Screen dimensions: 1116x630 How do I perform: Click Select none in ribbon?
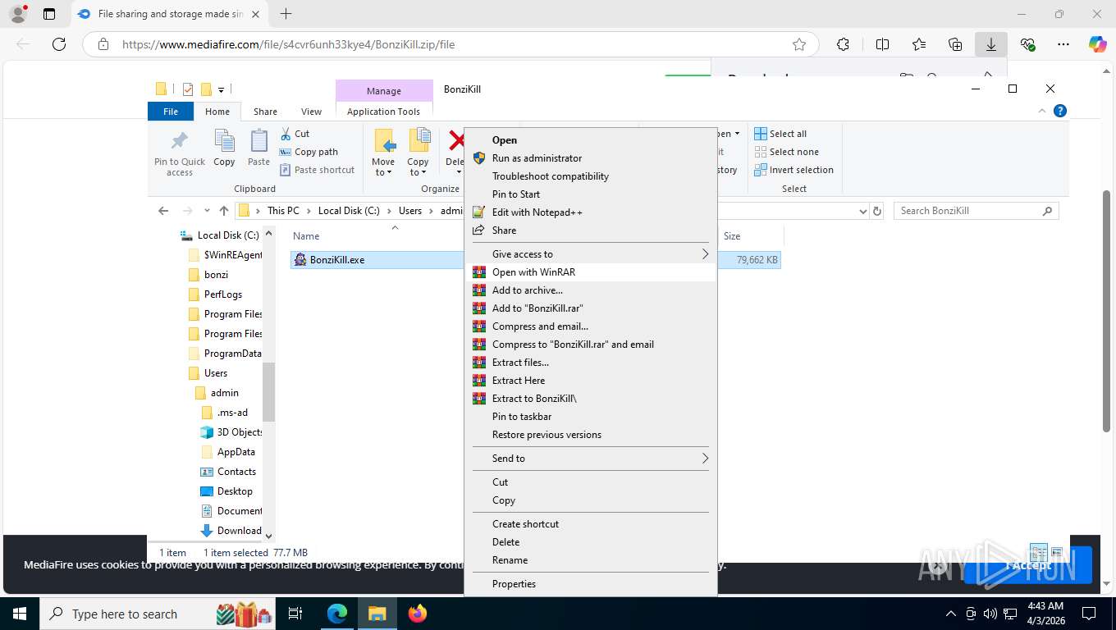tap(786, 152)
